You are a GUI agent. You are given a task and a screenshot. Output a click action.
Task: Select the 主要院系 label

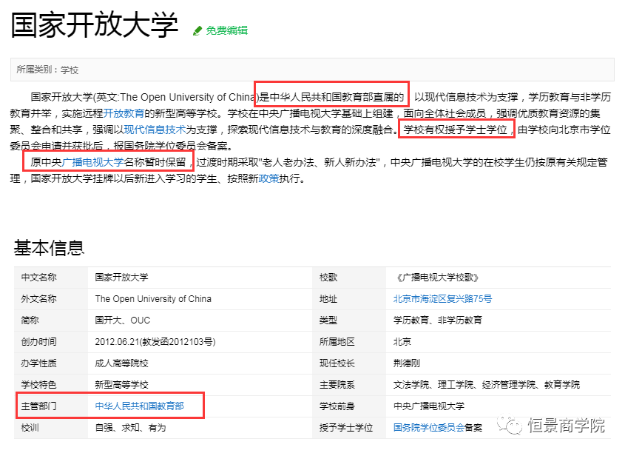pyautogui.click(x=337, y=385)
